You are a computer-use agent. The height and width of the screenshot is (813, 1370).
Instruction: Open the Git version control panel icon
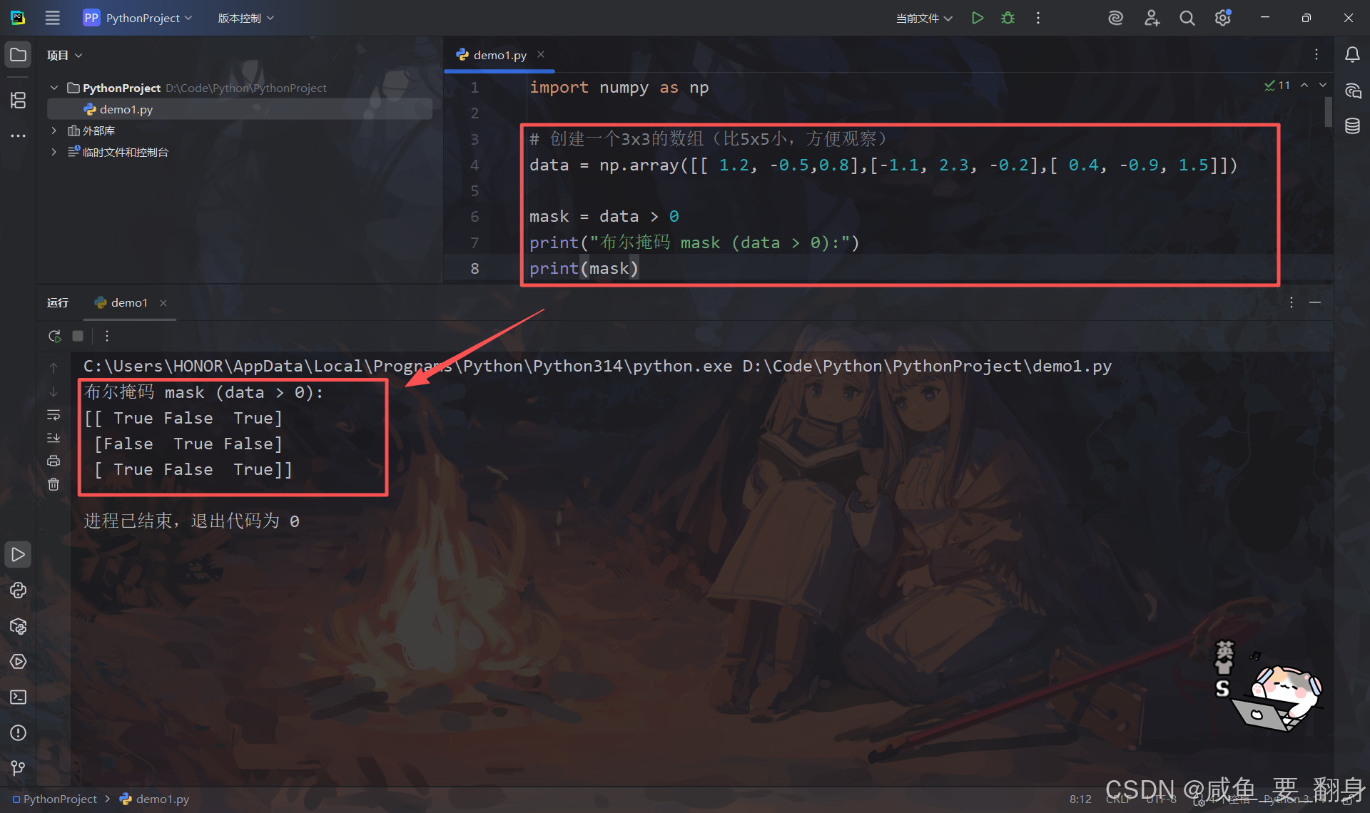18,767
